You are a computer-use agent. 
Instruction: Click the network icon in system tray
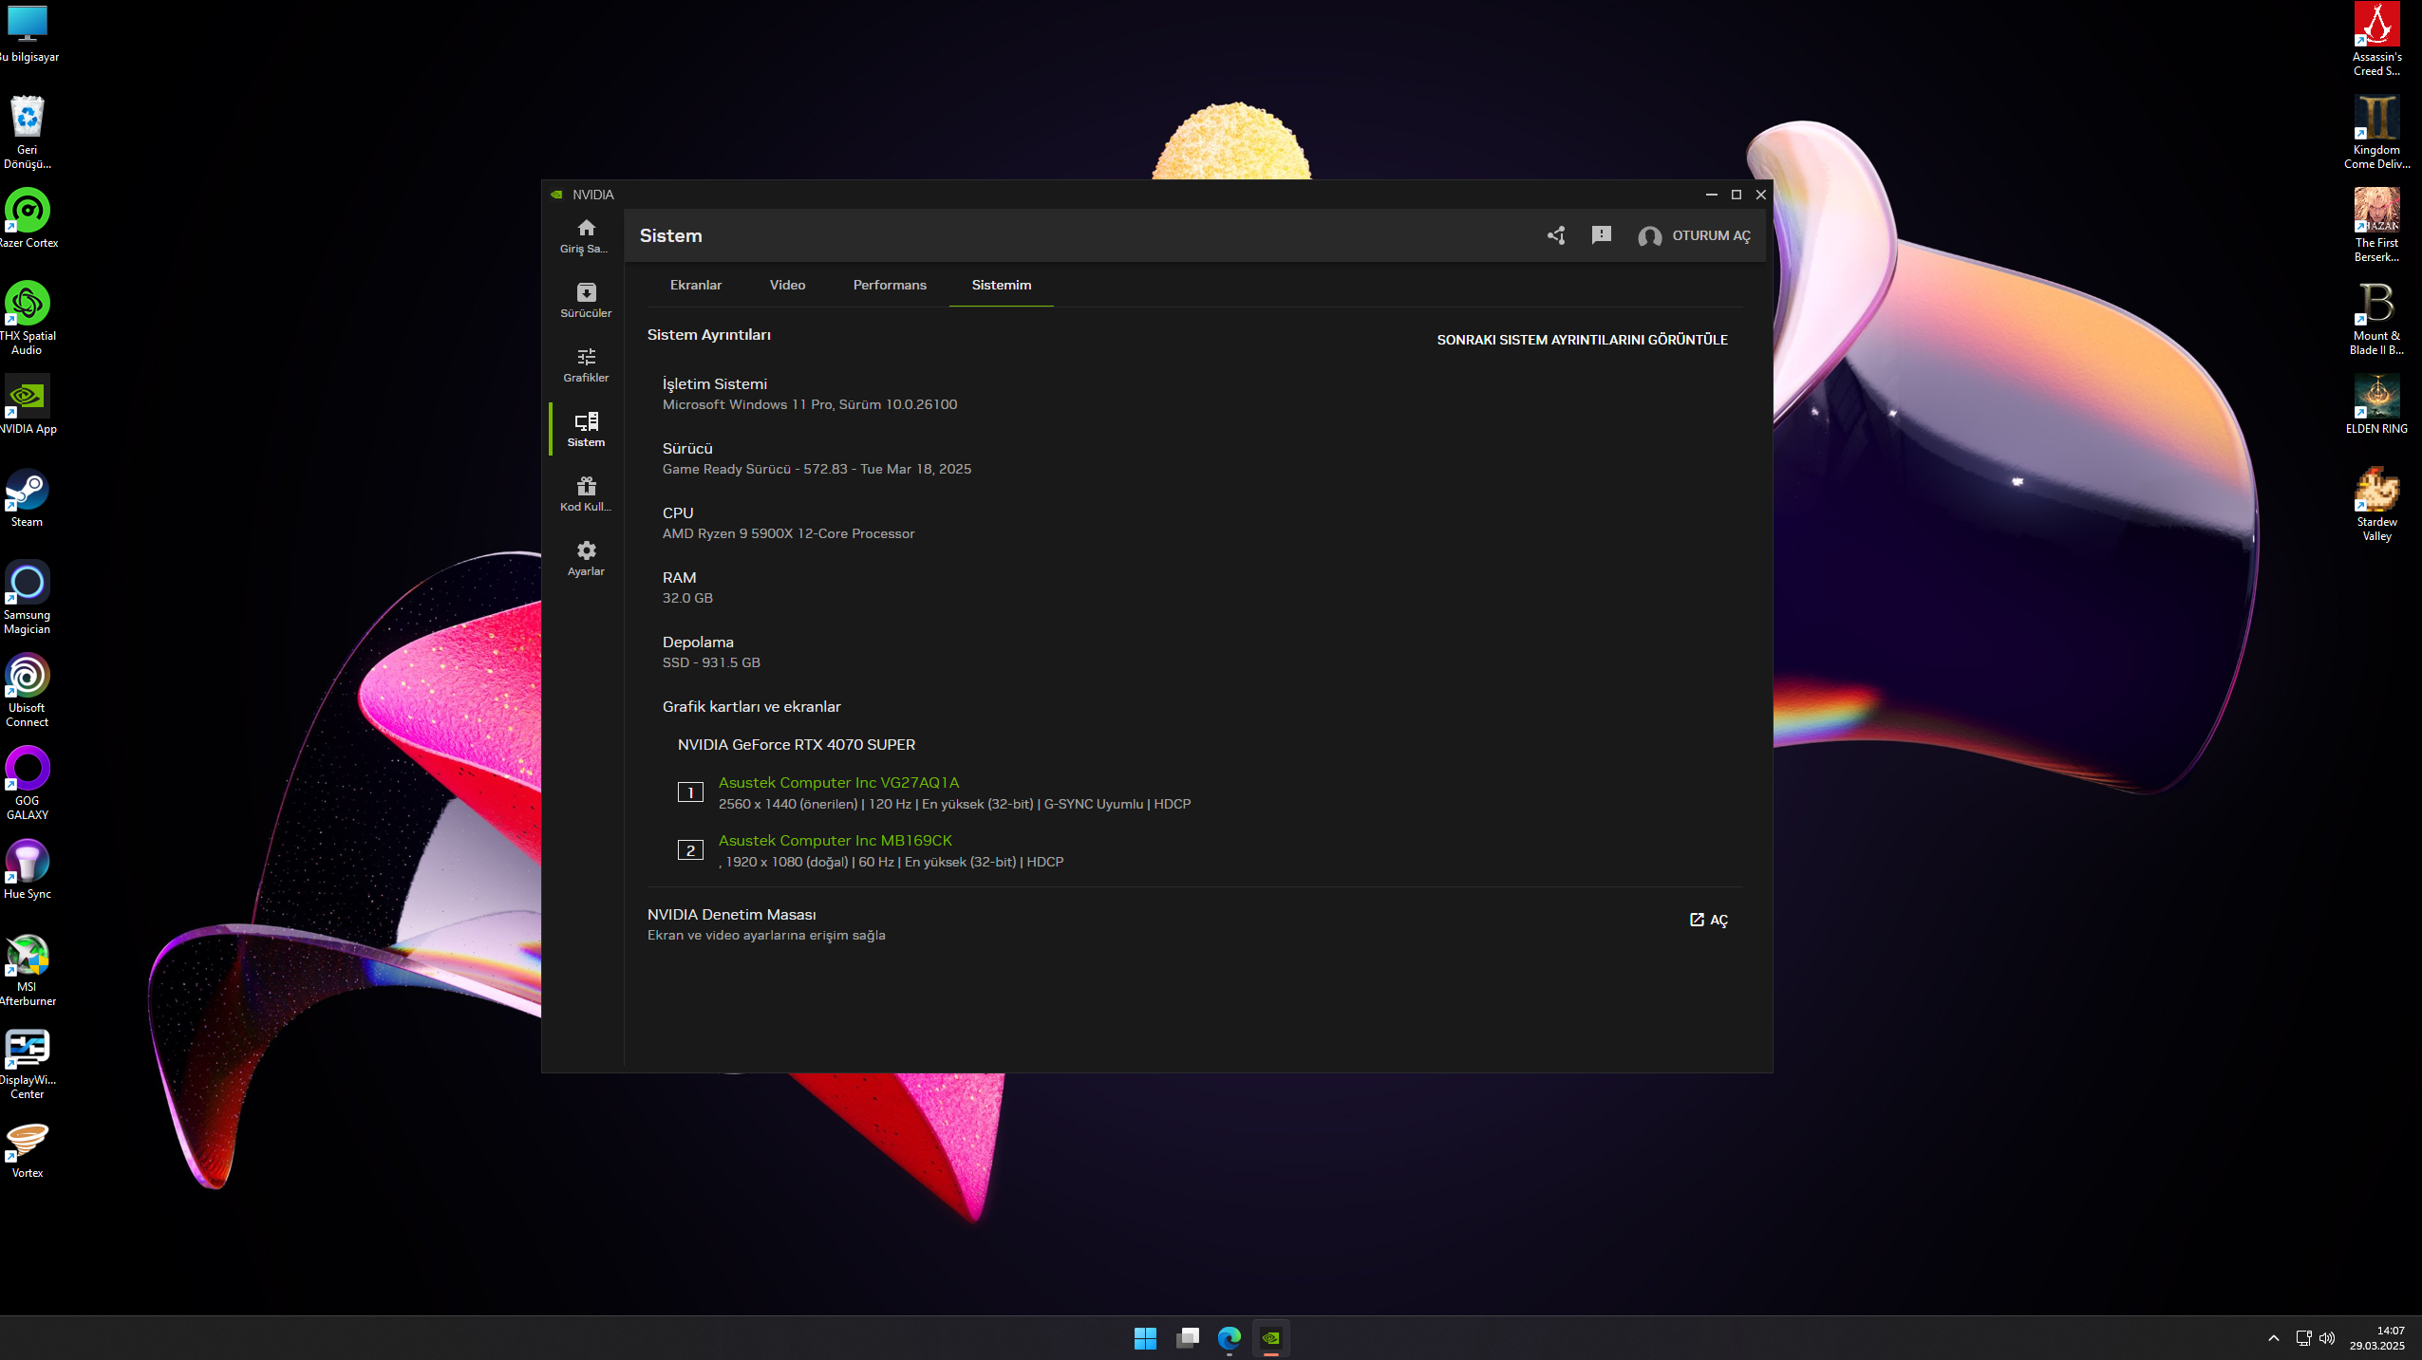click(2303, 1338)
